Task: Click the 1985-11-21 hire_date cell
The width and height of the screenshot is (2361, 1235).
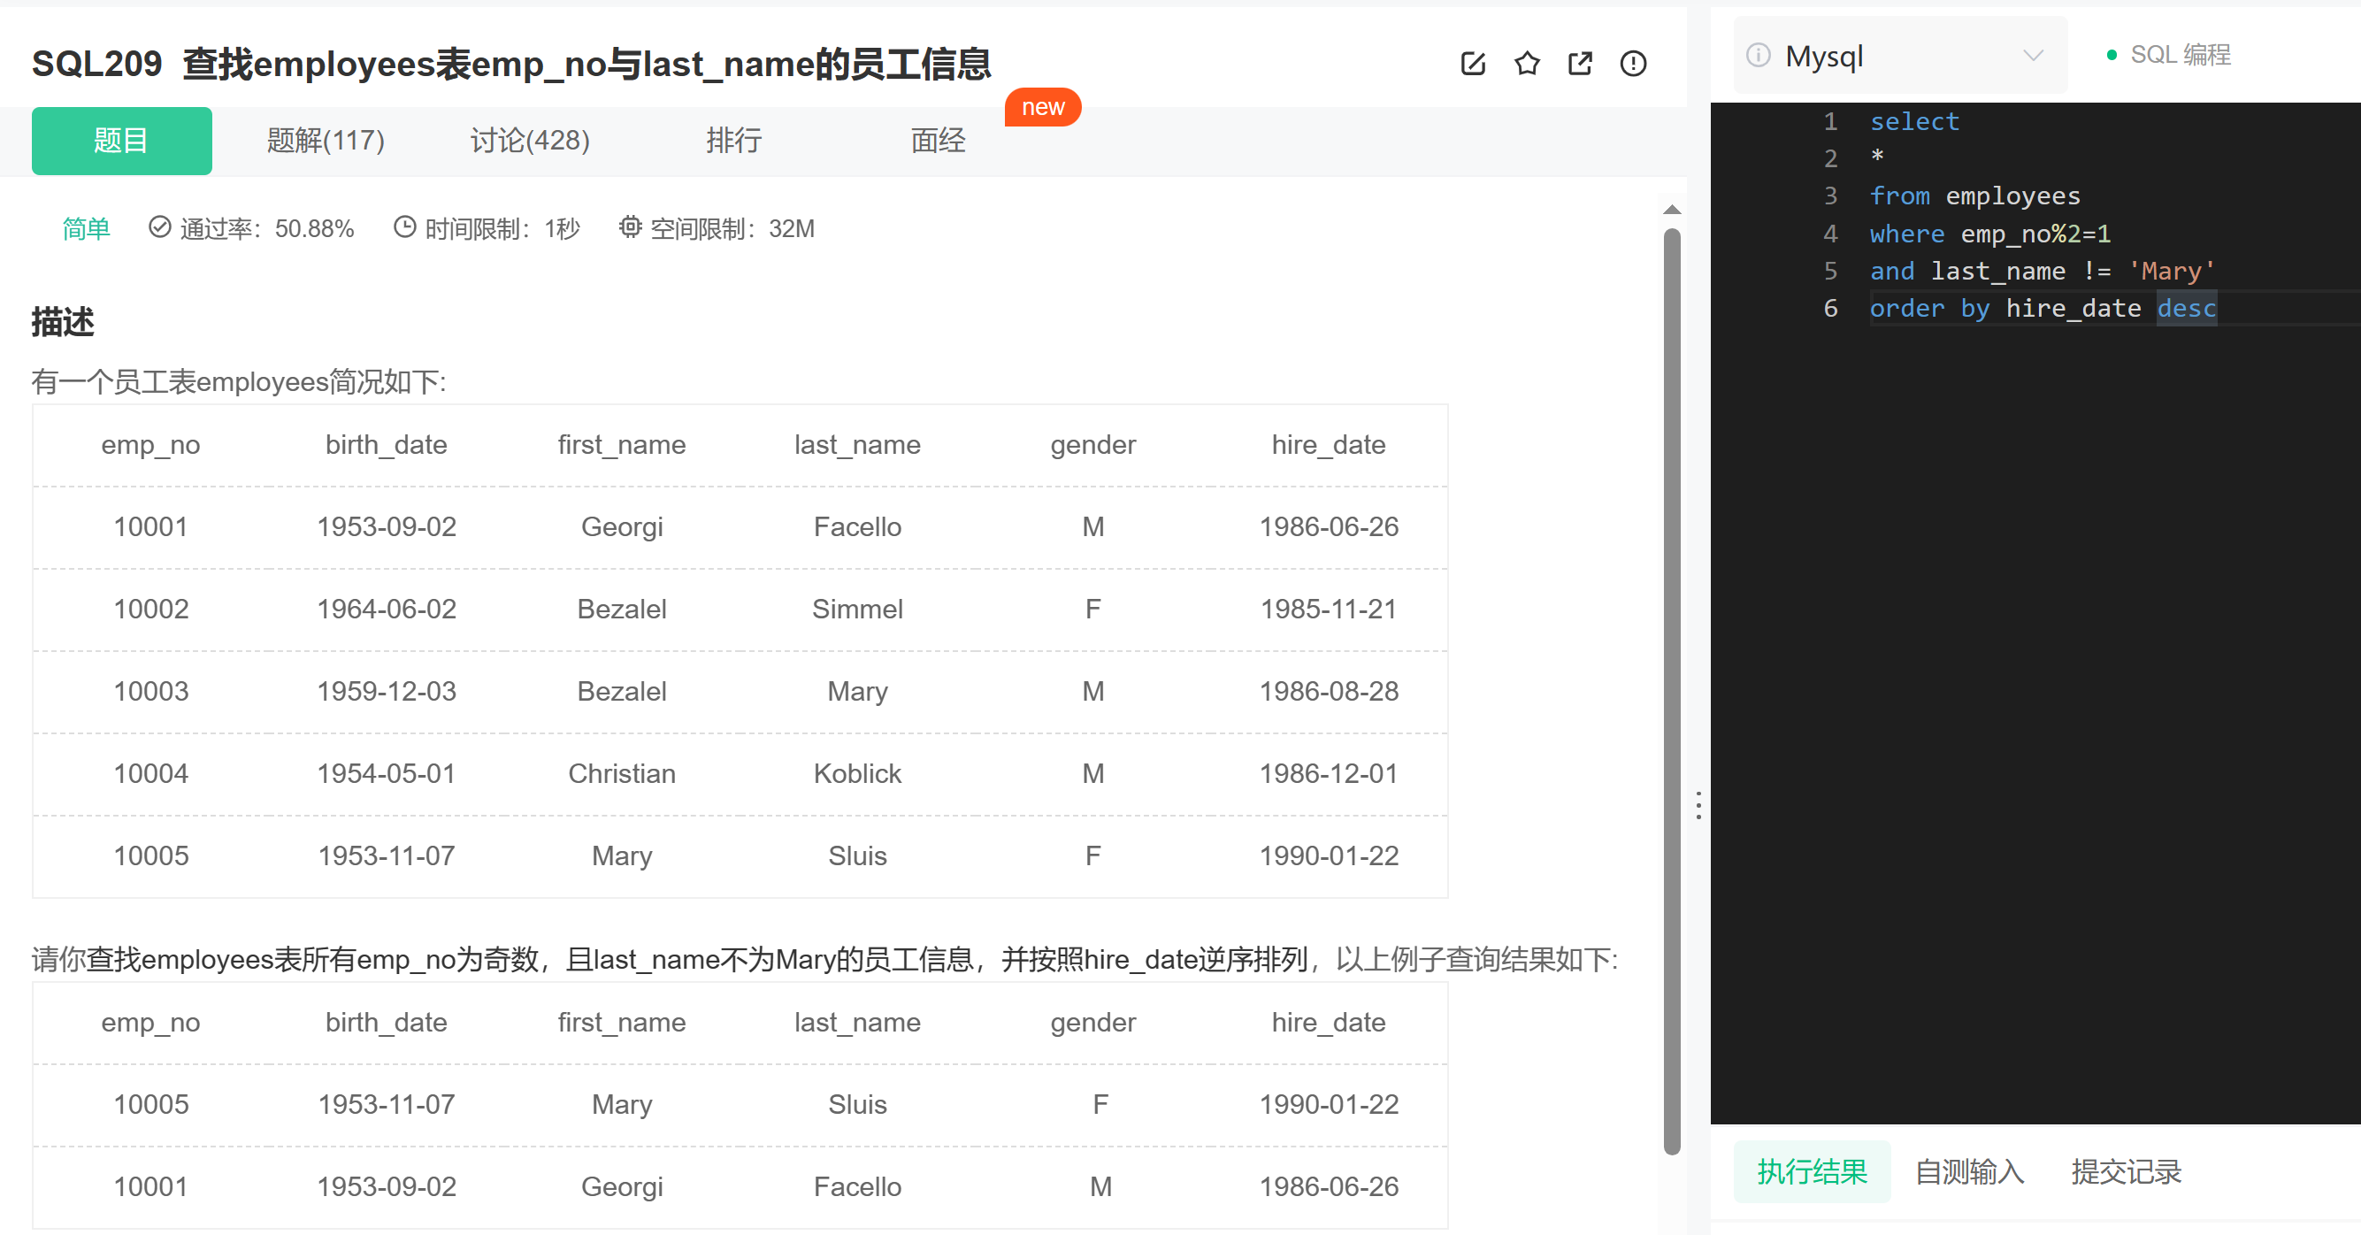Action: click(1328, 609)
